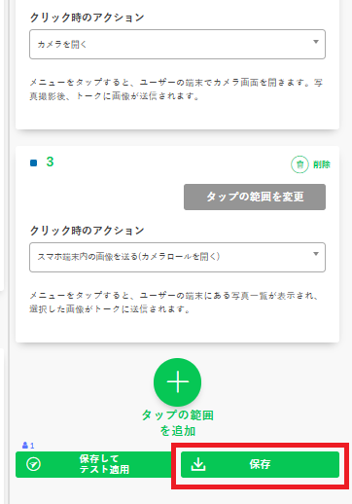This screenshot has height=504, width=352.
Task: Click the trash can icon for area 3
Action: click(299, 164)
